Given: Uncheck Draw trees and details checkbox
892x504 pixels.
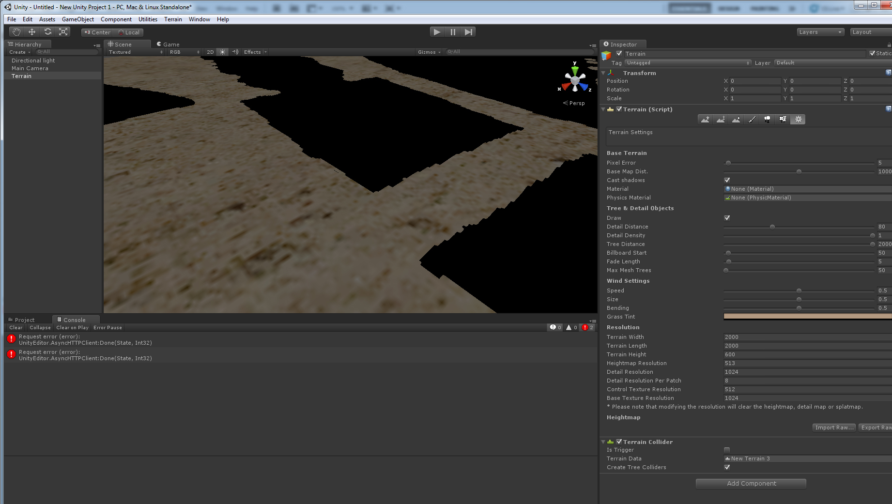Looking at the screenshot, I should pos(727,218).
